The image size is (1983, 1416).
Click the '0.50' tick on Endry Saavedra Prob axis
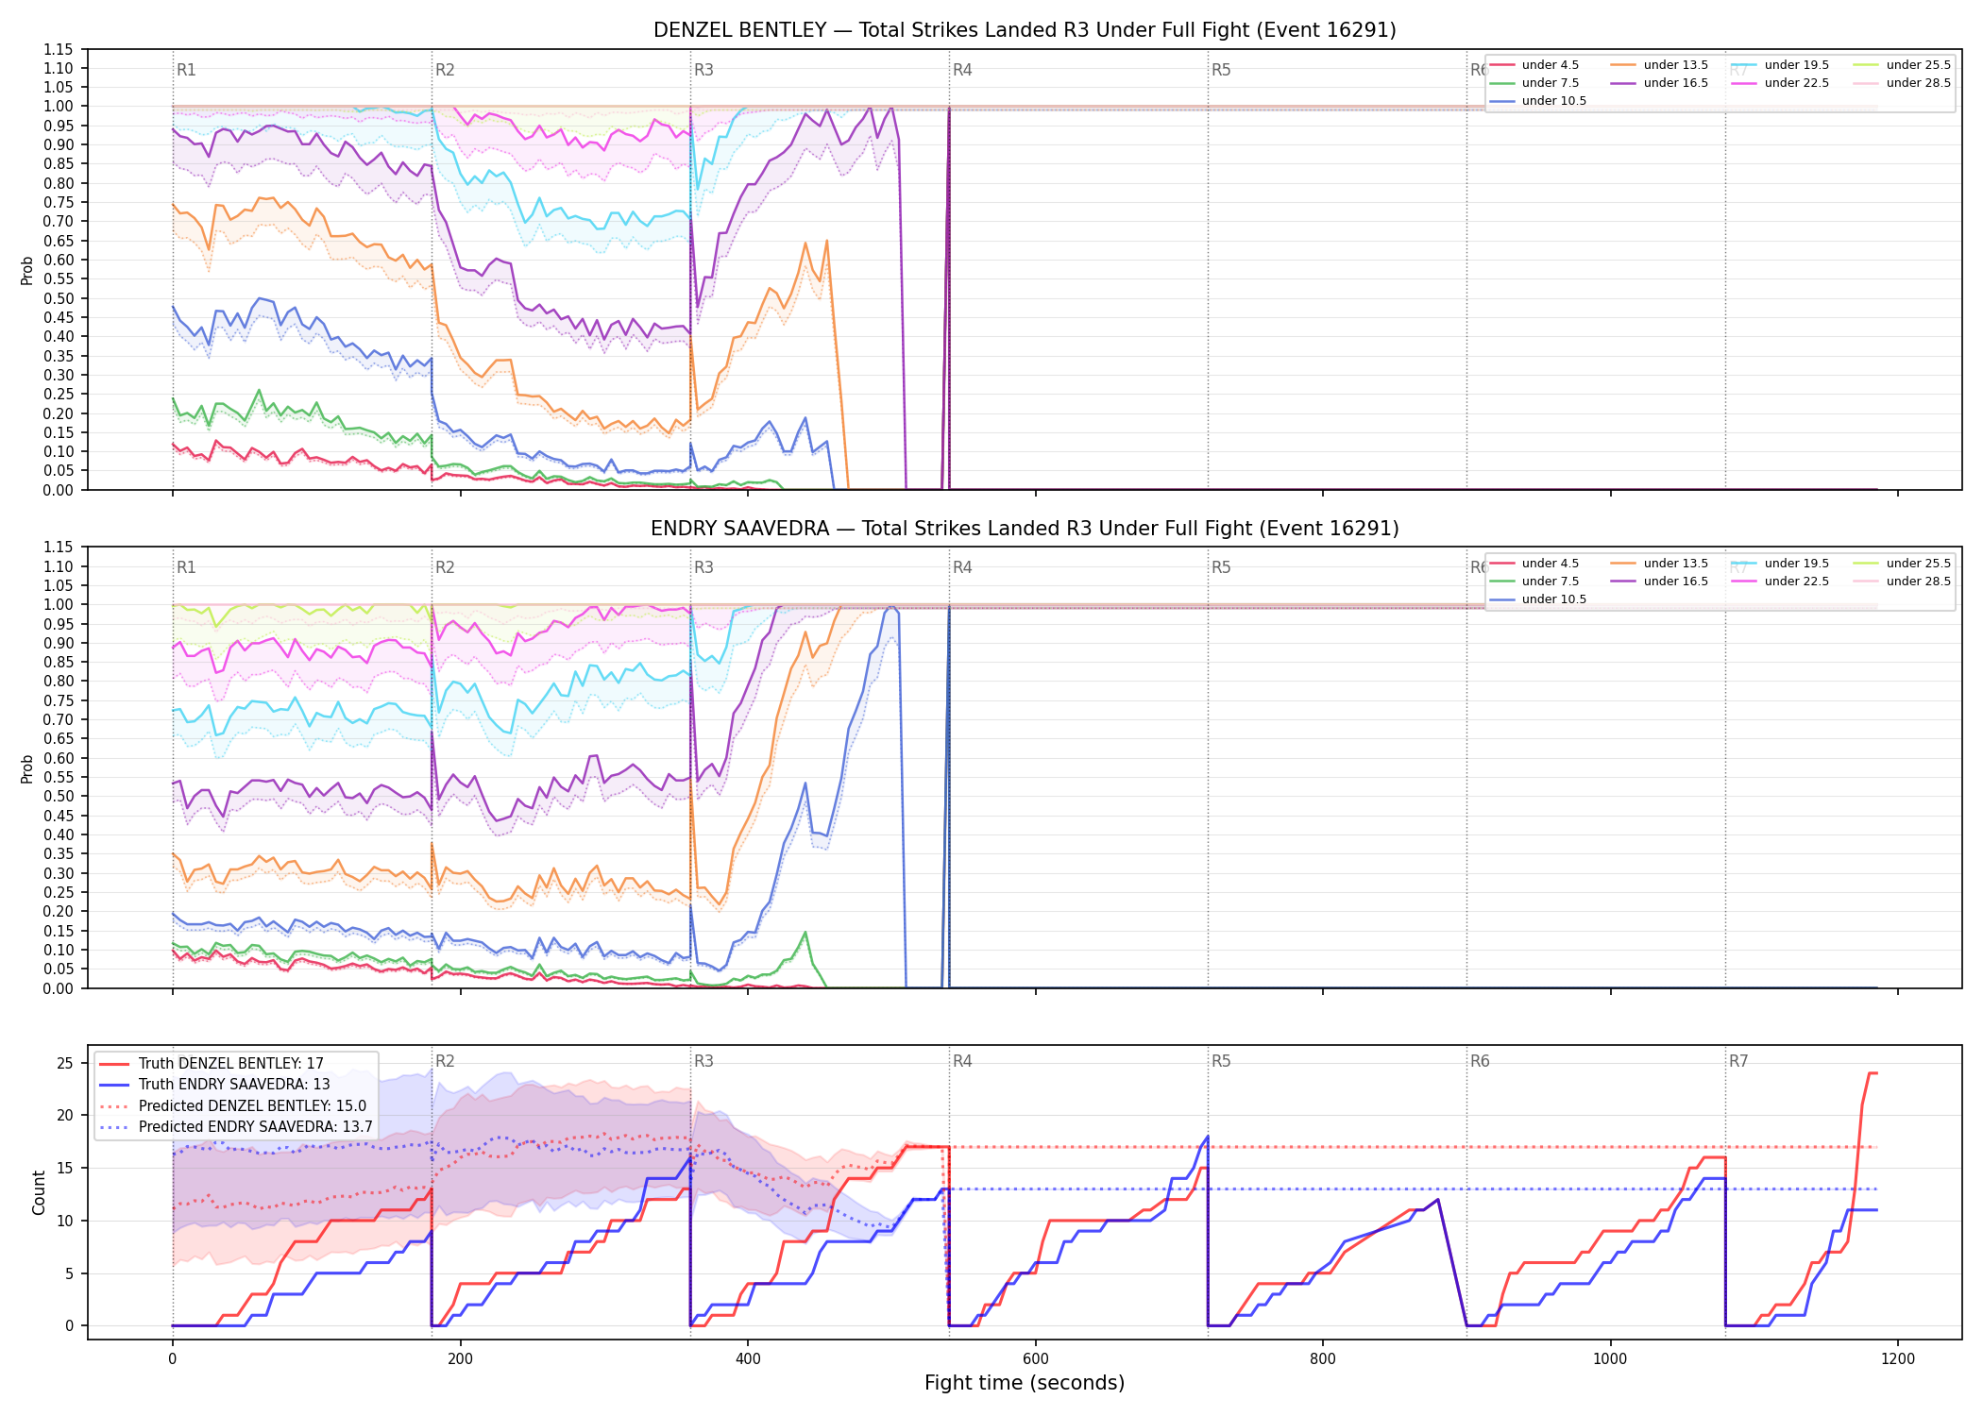click(59, 796)
